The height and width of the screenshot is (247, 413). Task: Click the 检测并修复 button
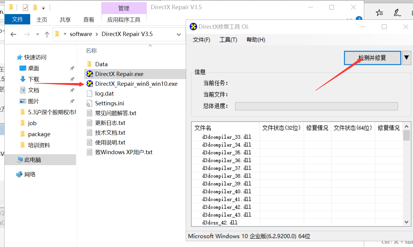pyautogui.click(x=372, y=58)
